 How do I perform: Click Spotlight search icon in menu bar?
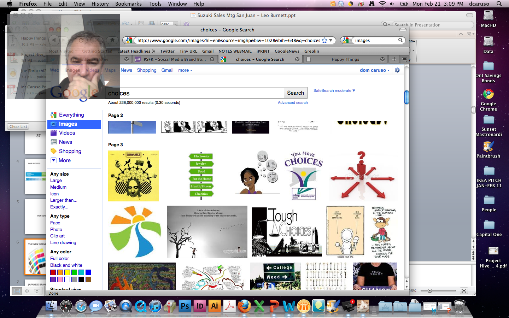tap(499, 4)
